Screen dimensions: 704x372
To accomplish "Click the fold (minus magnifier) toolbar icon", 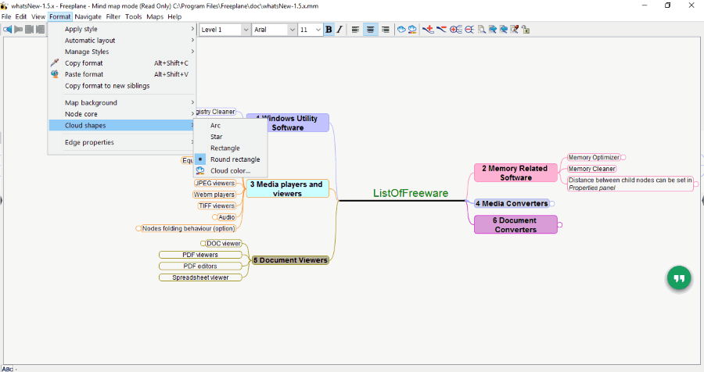I will pos(469,30).
